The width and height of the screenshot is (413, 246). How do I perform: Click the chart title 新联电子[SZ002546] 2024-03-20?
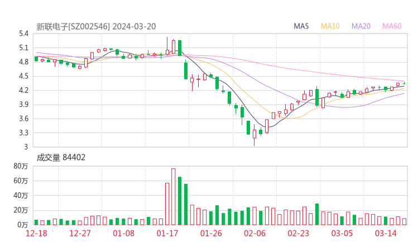click(96, 26)
